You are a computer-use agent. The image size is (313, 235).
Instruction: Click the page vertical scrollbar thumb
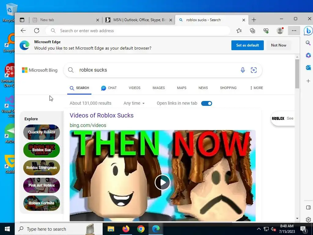pyautogui.click(x=297, y=74)
